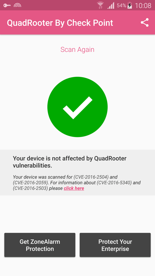Tap the mobile signal bars icon
Image resolution: width=155 pixels, height=276 pixels.
(111, 5)
